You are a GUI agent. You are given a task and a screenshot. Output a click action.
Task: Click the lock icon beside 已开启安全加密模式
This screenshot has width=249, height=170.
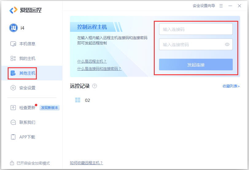click(x=12, y=163)
